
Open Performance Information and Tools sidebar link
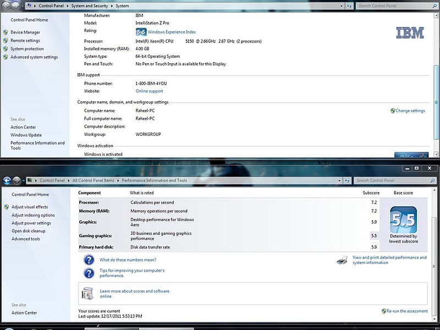tap(37, 145)
